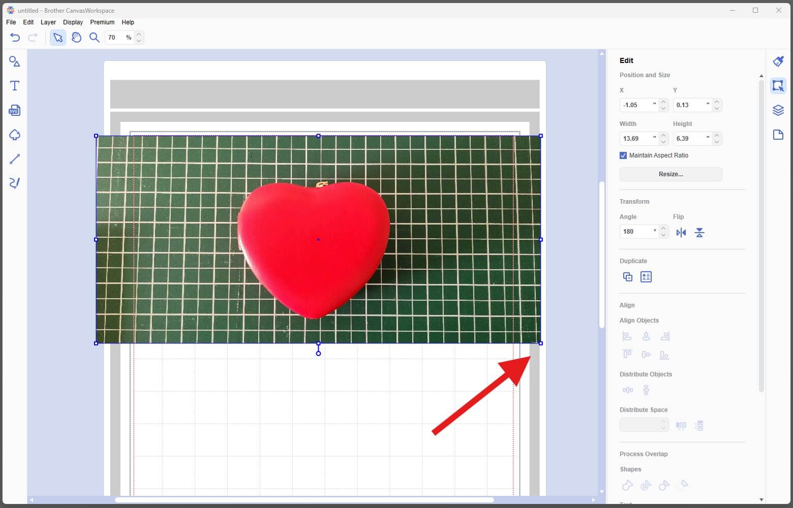Click the Edit panel vertical scrollbar

click(x=761, y=235)
